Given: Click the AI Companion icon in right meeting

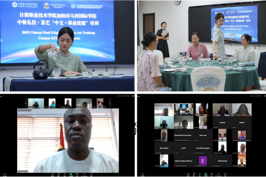Looking at the screenshot, I should click(218, 174).
